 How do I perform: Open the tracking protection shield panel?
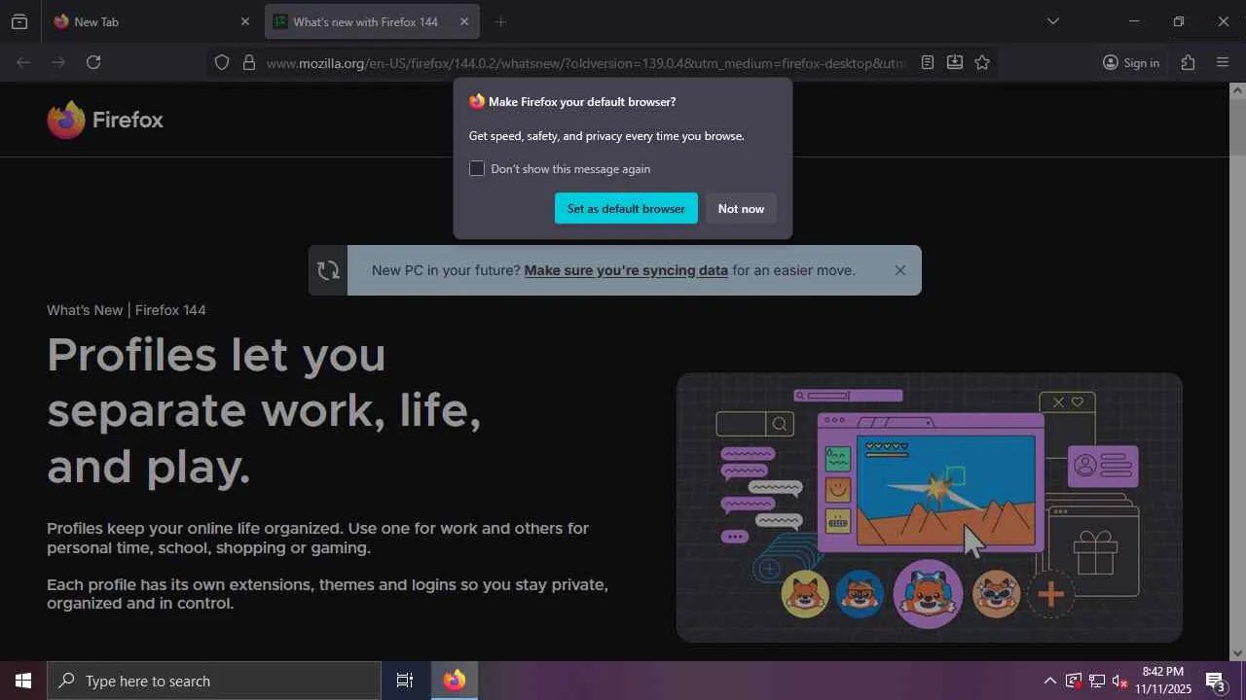point(222,62)
